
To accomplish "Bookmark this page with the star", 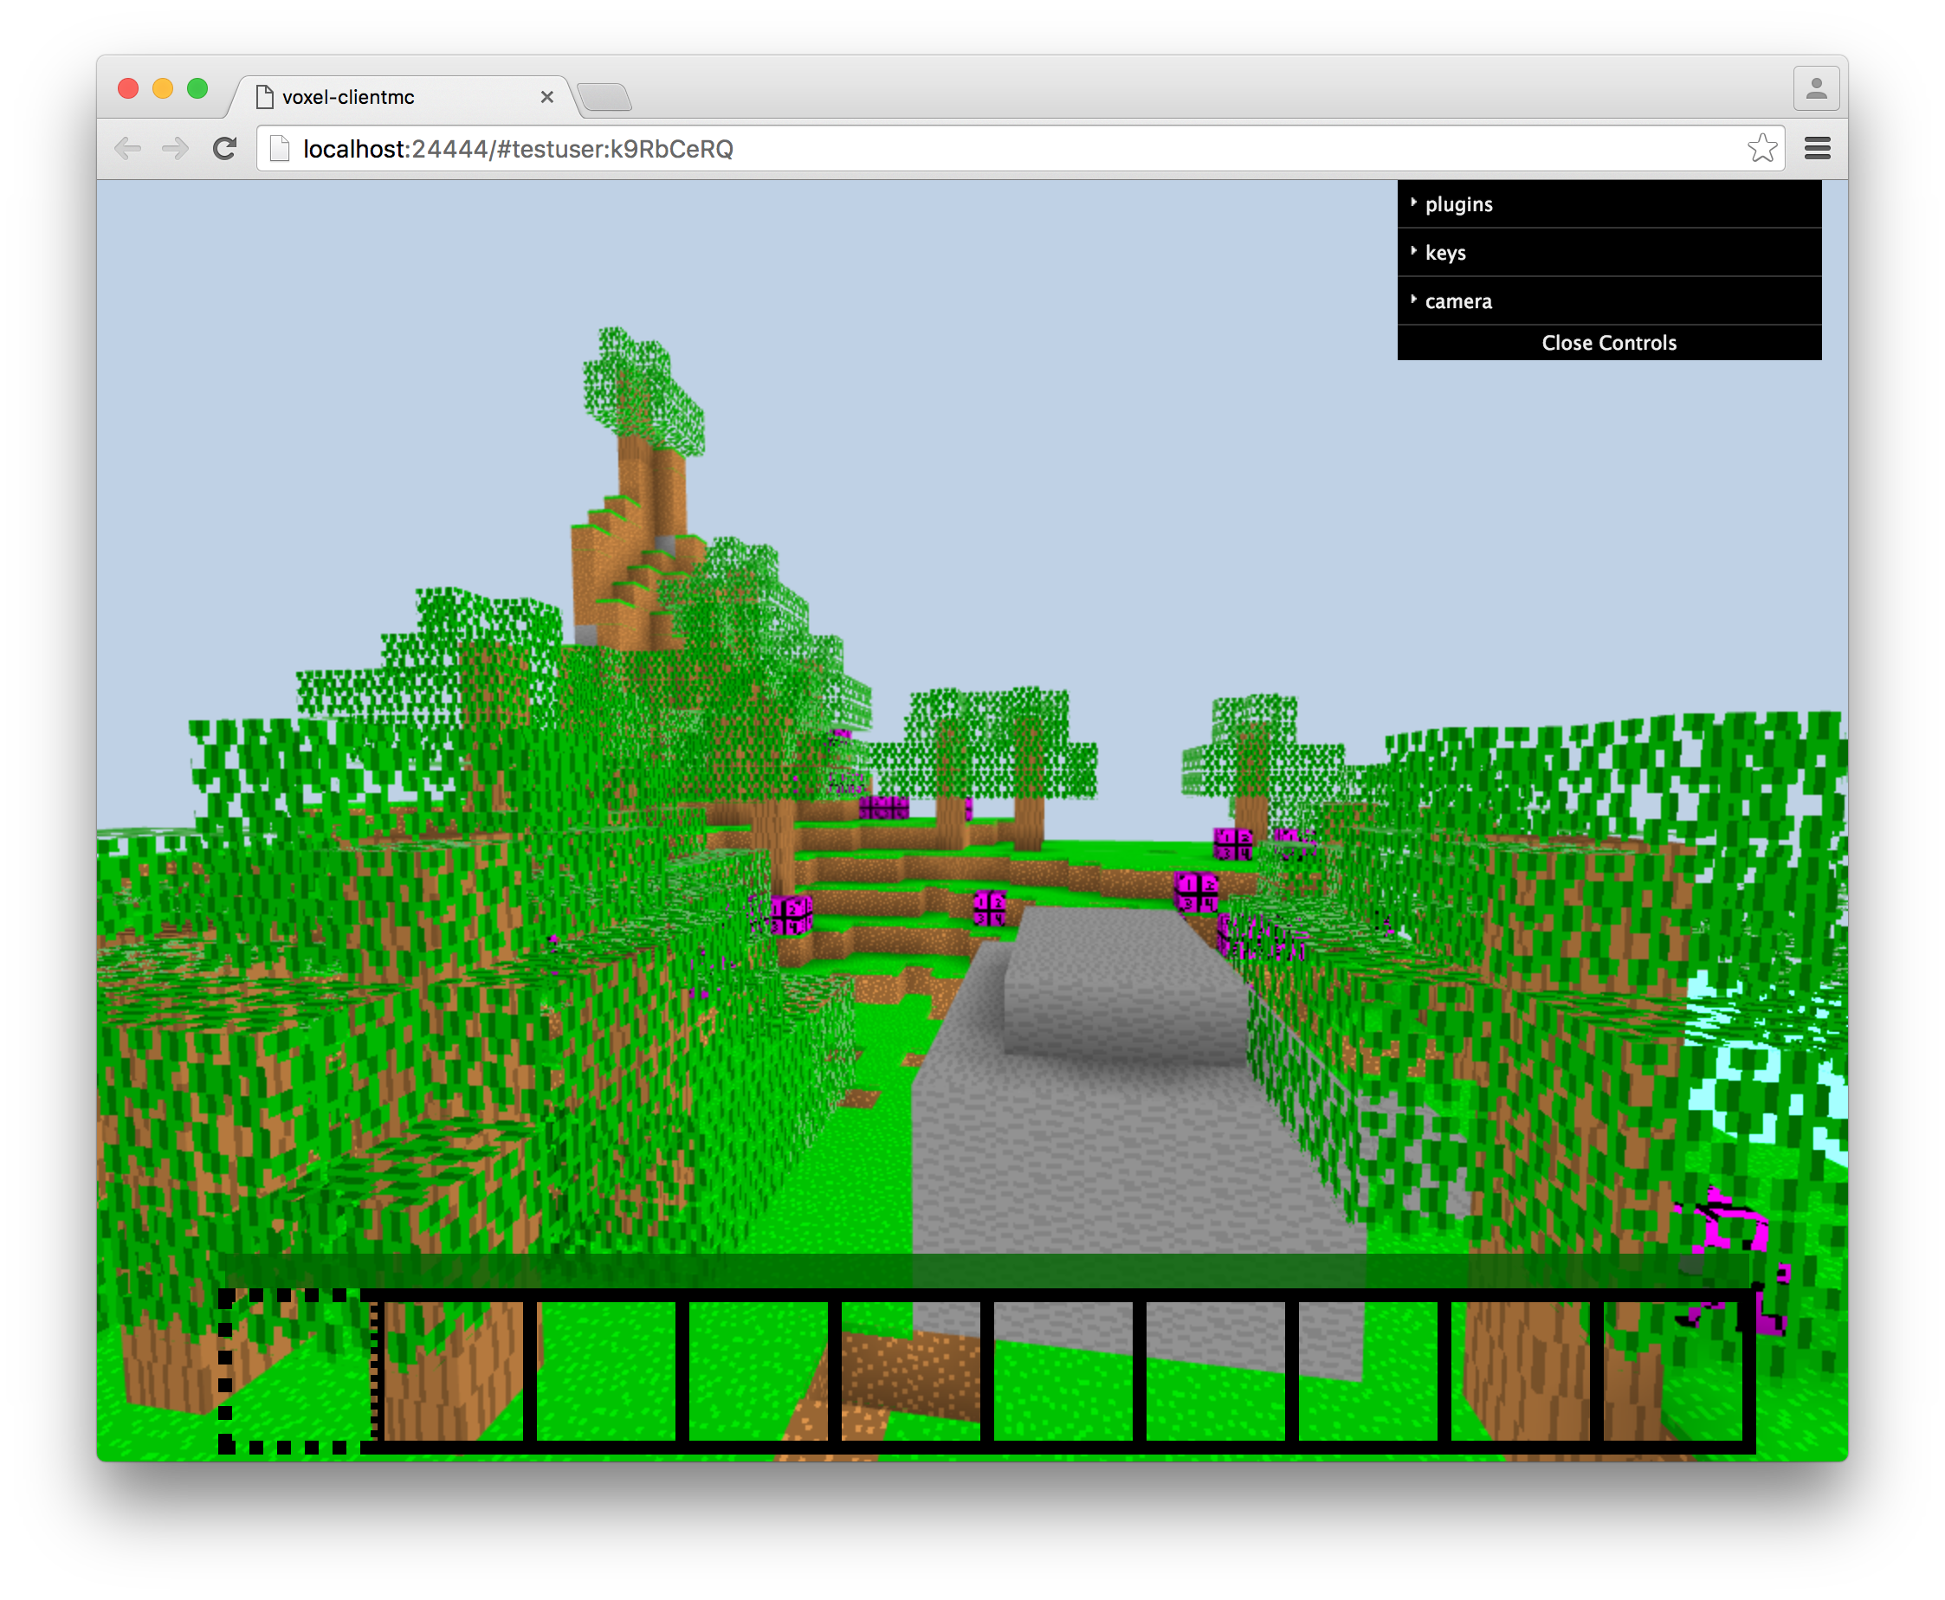I will (x=1761, y=148).
